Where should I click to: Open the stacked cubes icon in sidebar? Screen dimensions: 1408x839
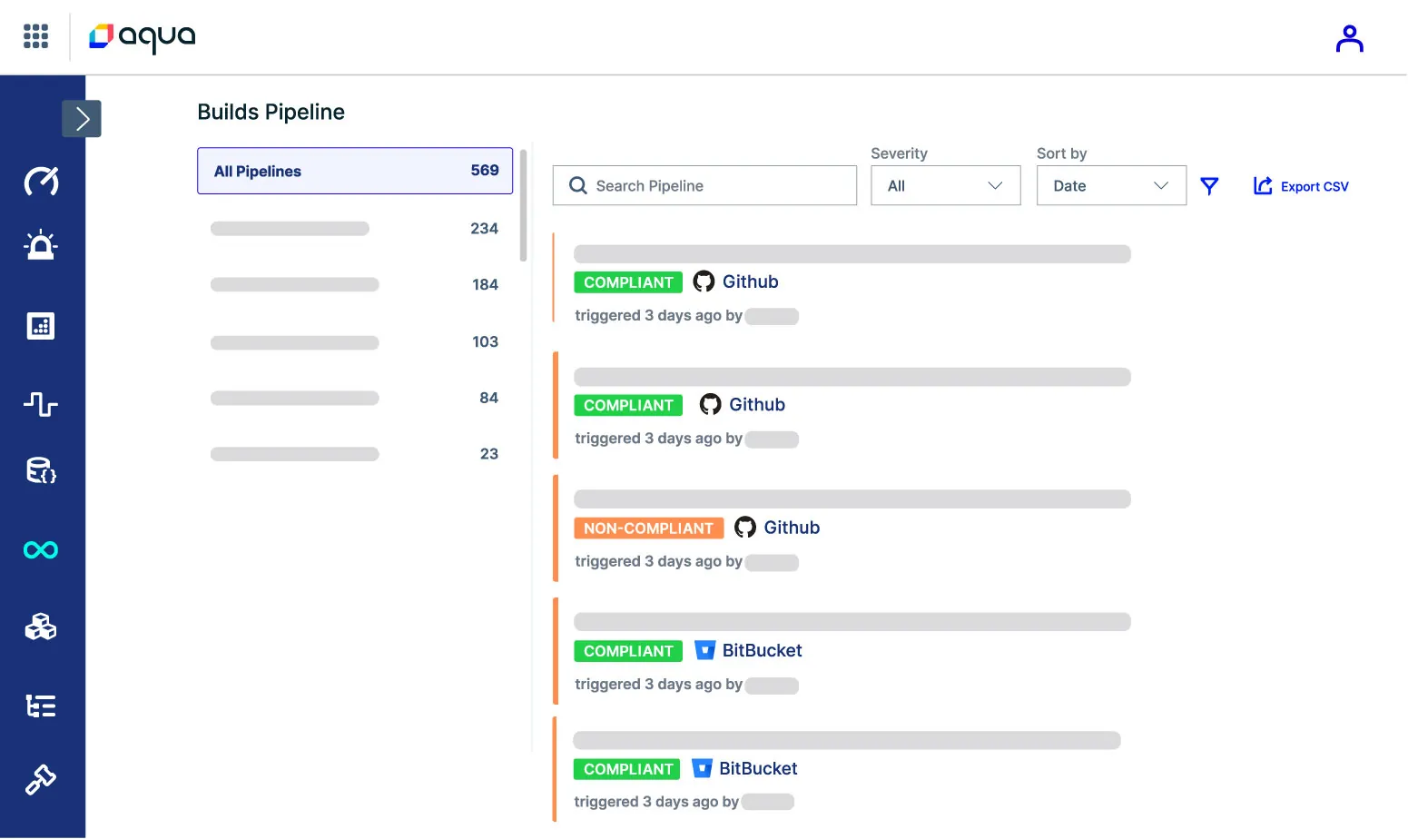pyautogui.click(x=41, y=627)
